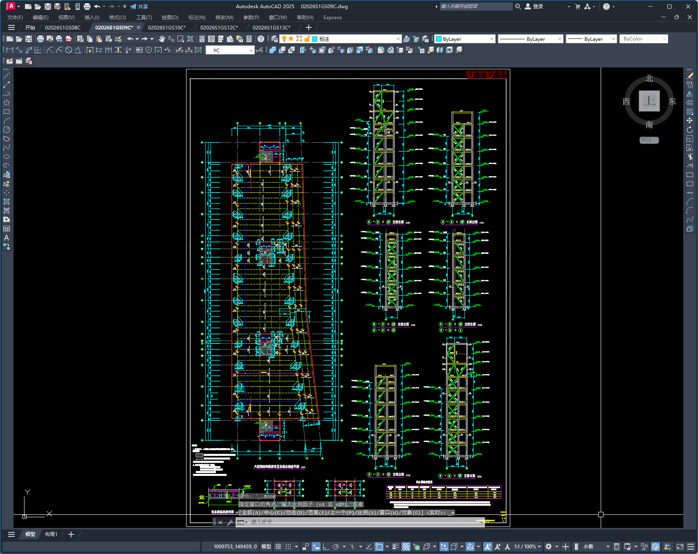Image resolution: width=698 pixels, height=554 pixels.
Task: Switch to the 02026S1GS10C* drawing tab
Action: (x=167, y=27)
